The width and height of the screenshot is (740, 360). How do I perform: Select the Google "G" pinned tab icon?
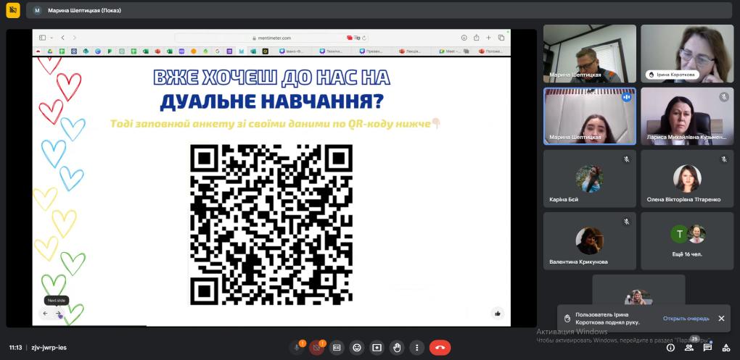(218, 51)
